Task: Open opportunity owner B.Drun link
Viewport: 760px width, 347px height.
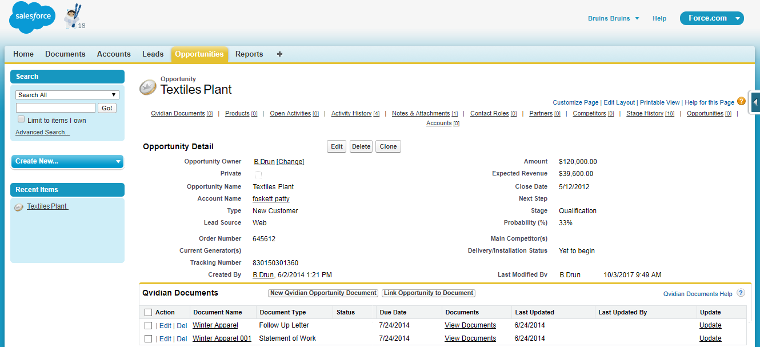Action: point(264,162)
